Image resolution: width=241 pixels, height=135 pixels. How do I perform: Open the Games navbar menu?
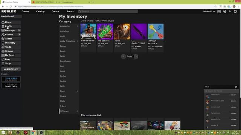point(25,12)
